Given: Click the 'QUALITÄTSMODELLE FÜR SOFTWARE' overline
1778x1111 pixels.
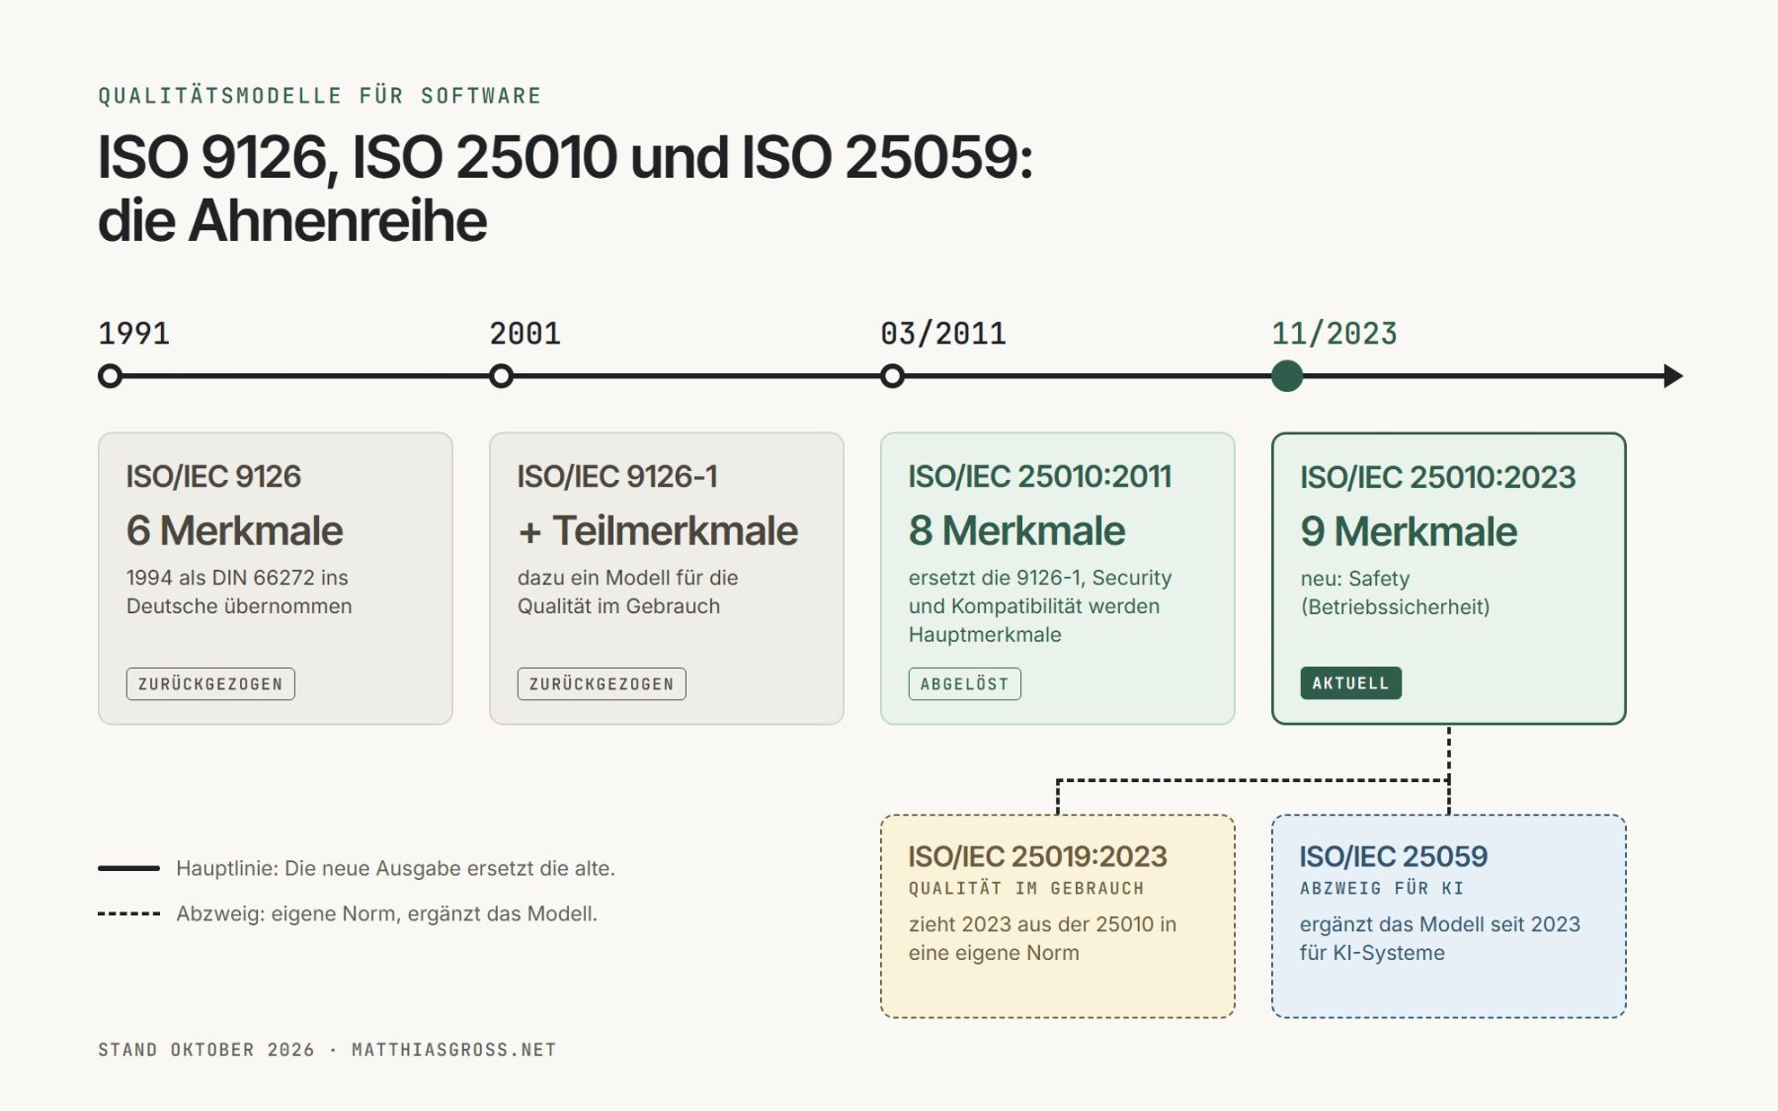Looking at the screenshot, I should [x=320, y=96].
